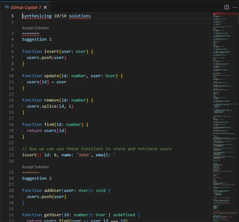Select the GitHub Copilot editor tab
Image resolution: width=239 pixels, height=222 pixels.
tap(26, 7)
